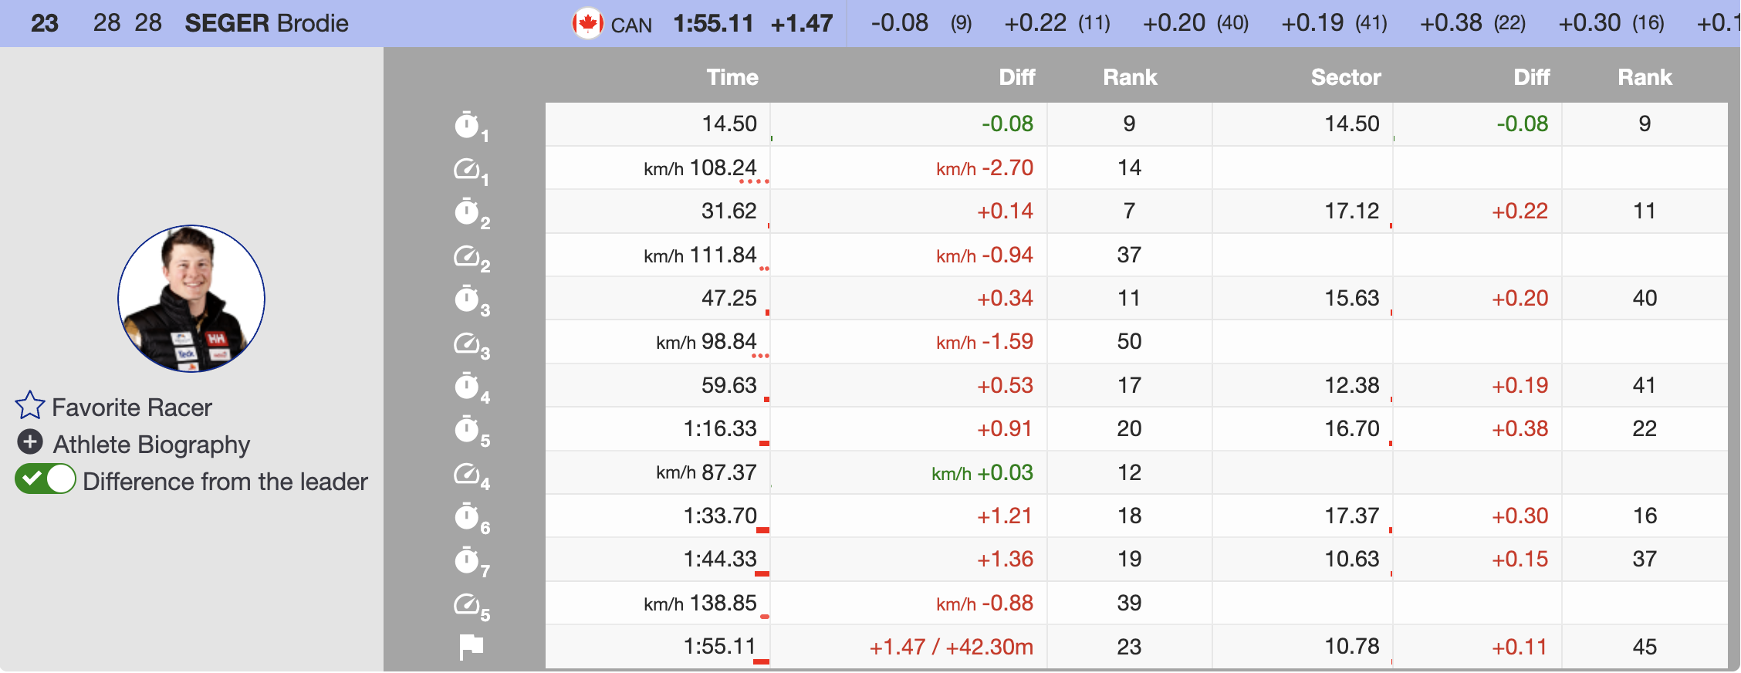Click the +1.47 / +42.30m finish difference
The width and height of the screenshot is (1741, 673).
tap(951, 647)
